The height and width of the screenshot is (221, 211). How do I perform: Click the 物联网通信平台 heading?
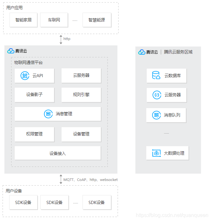point(28,62)
